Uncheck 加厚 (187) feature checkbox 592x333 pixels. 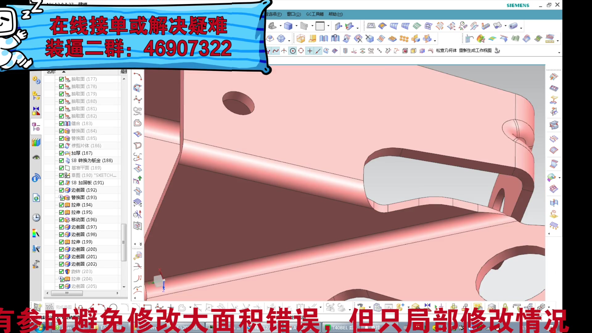[x=61, y=153]
